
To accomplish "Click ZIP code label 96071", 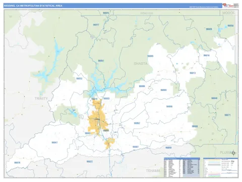I will point(227,115).
